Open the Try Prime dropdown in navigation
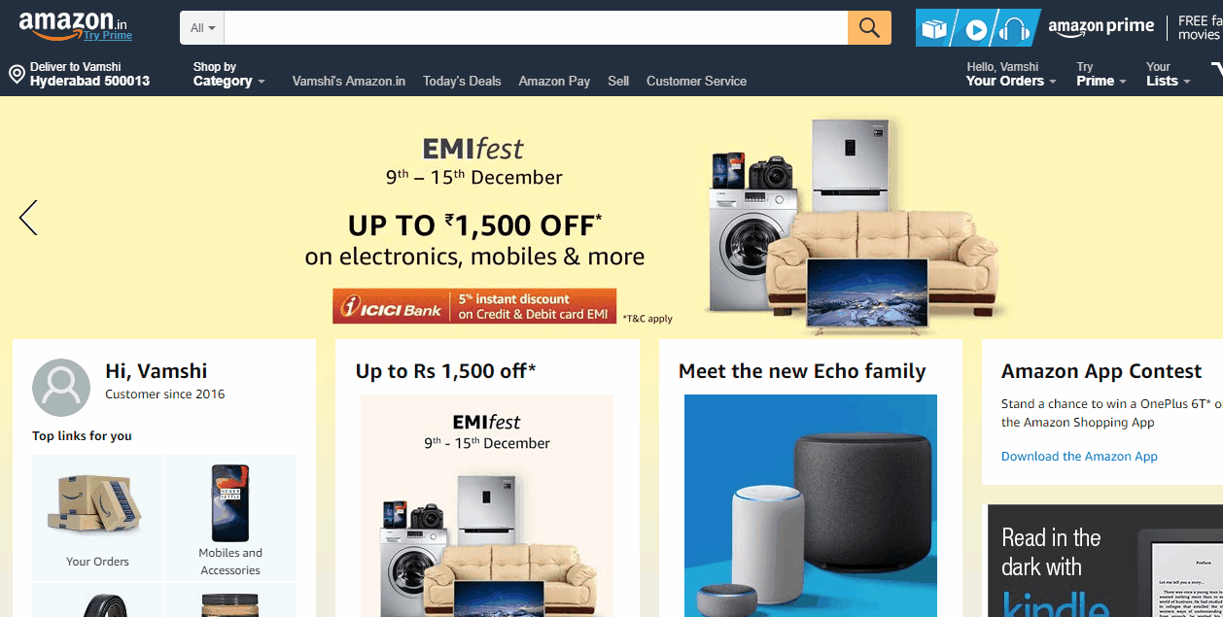 click(1101, 74)
